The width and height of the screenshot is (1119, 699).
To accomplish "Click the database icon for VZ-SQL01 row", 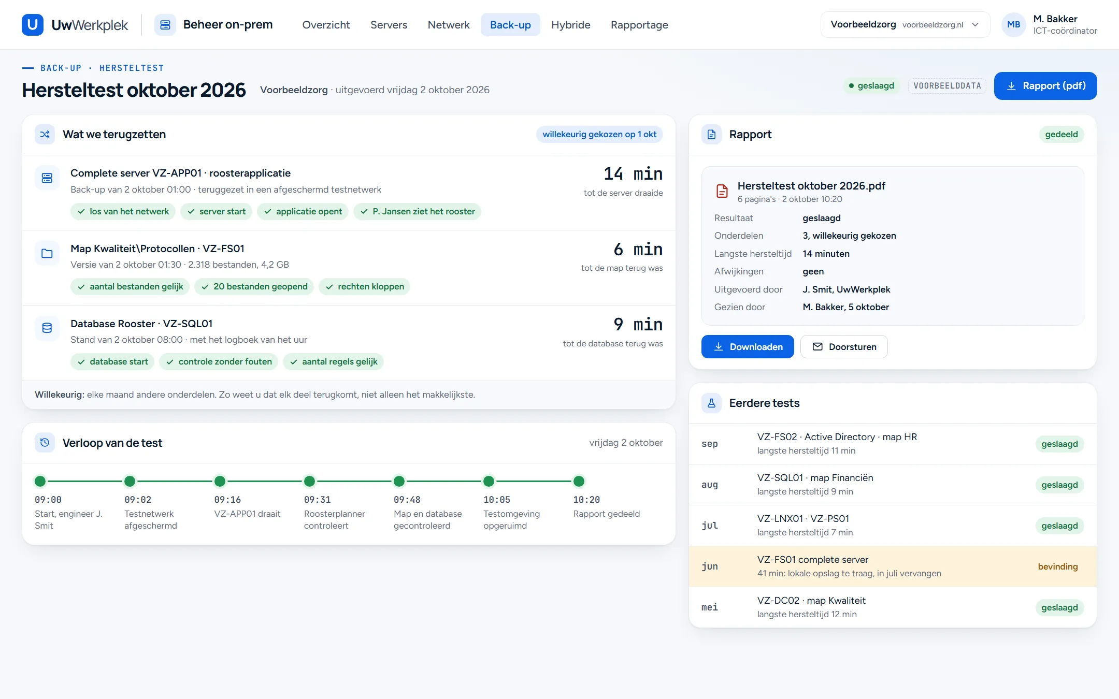I will click(x=47, y=328).
